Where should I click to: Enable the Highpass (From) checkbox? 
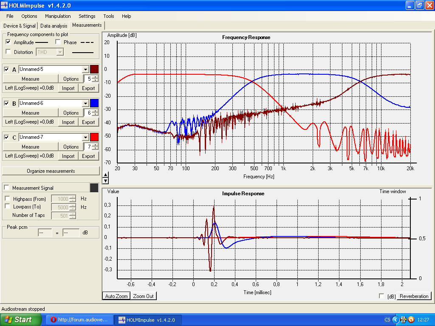pos(8,199)
